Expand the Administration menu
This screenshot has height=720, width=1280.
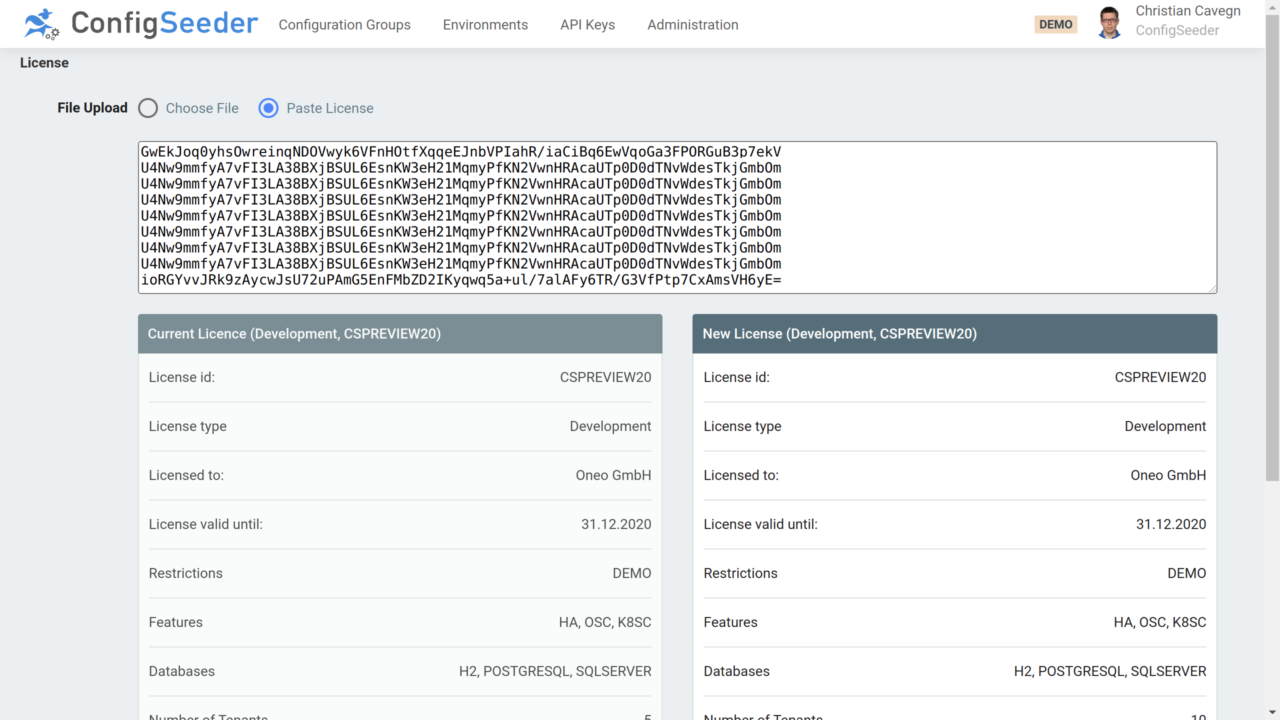pos(692,24)
